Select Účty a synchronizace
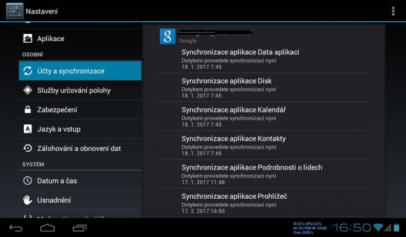This screenshot has width=406, height=237. point(80,71)
